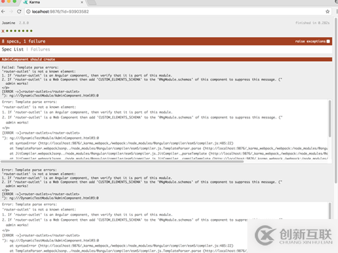Open the browser three-dot menu
The width and height of the screenshot is (338, 253).
tap(337, 12)
